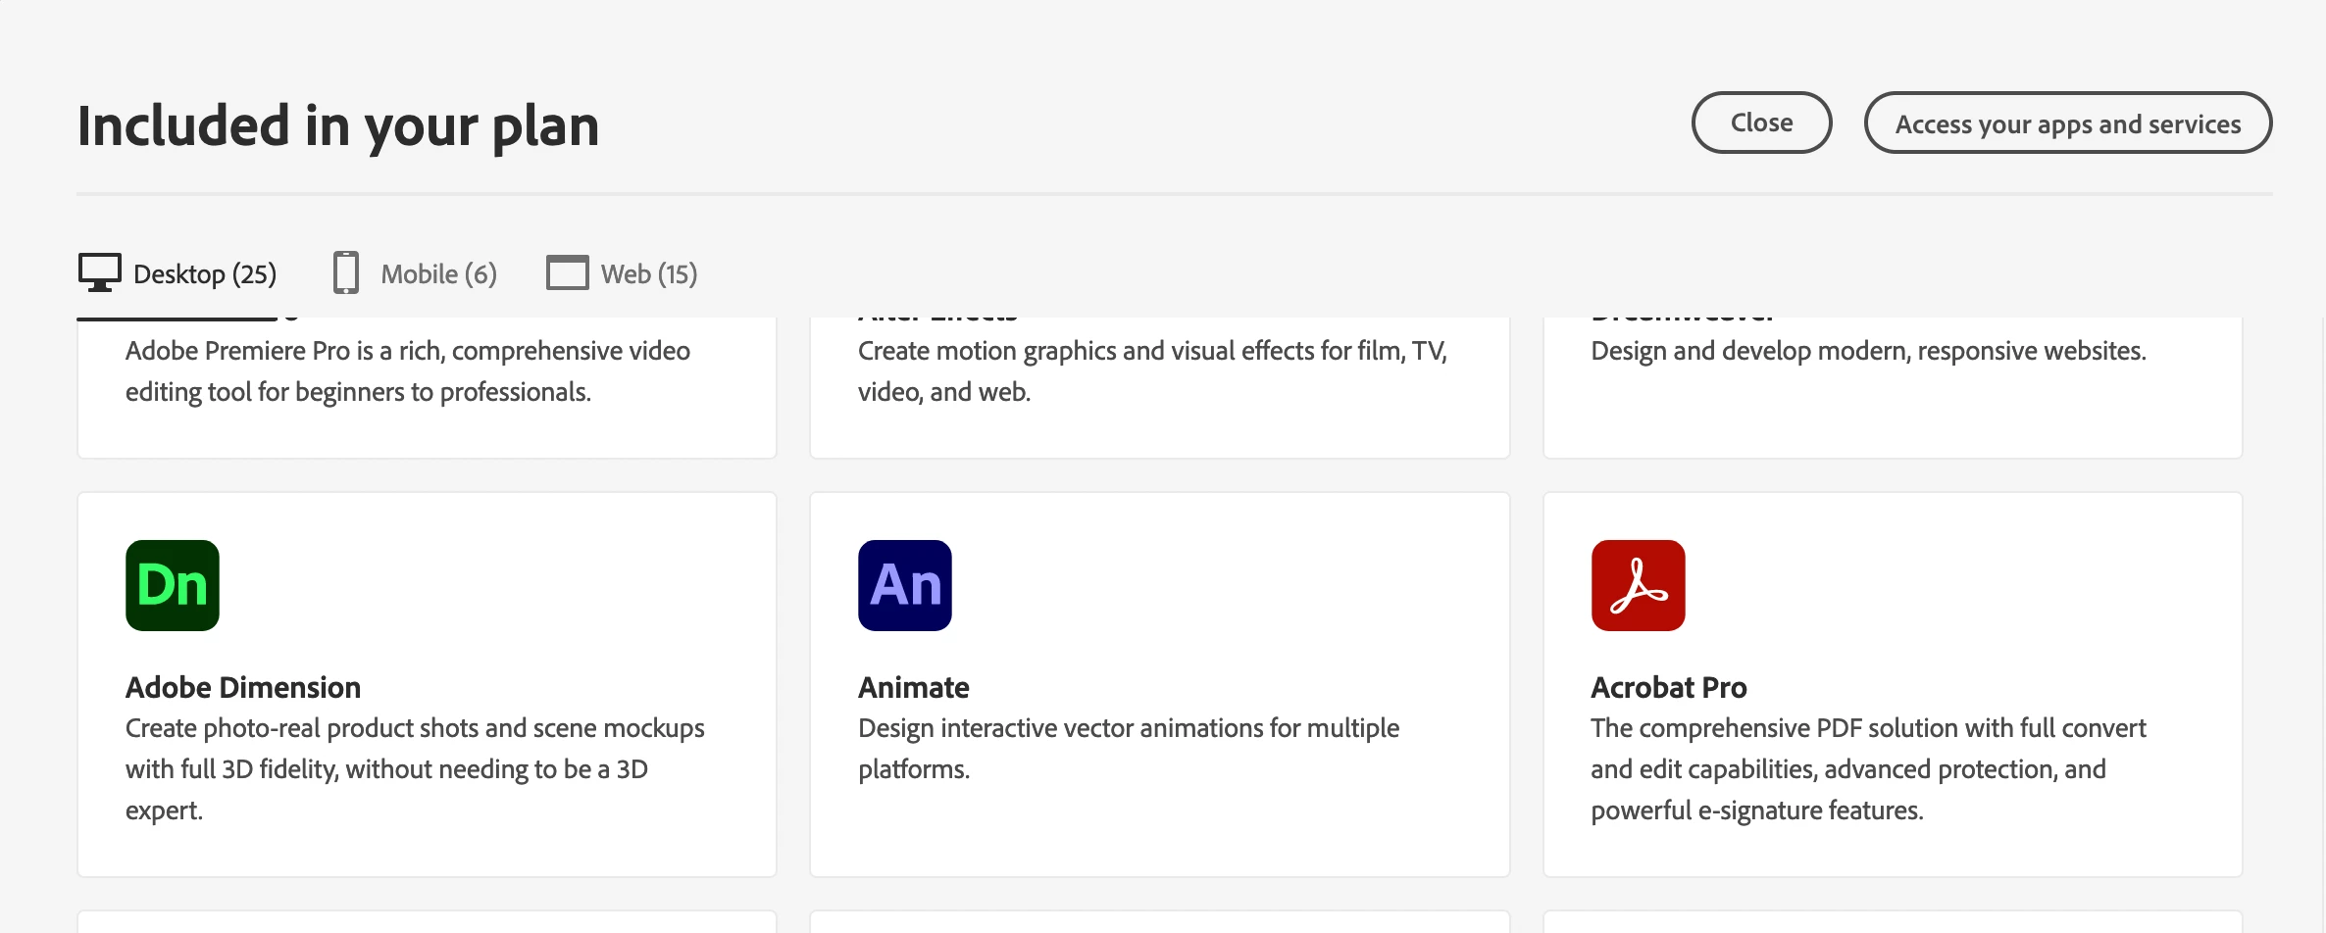Click the desktop monitor icon
Screen dimensions: 2326x933
point(100,272)
